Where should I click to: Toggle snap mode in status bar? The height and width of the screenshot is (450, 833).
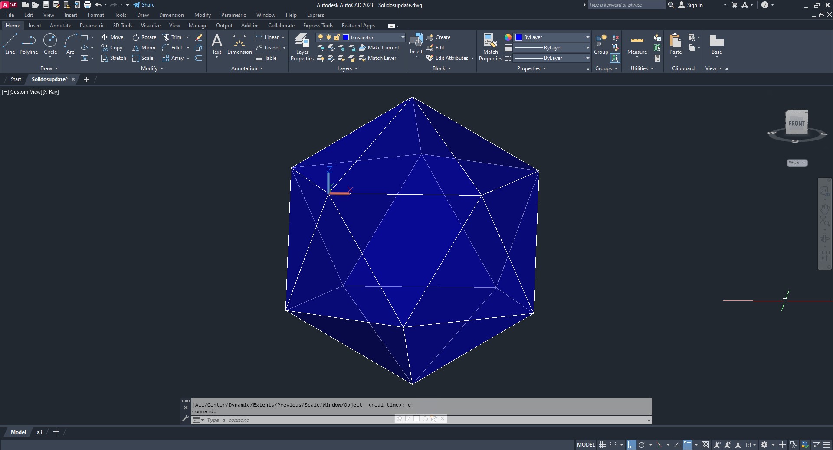[x=613, y=445]
